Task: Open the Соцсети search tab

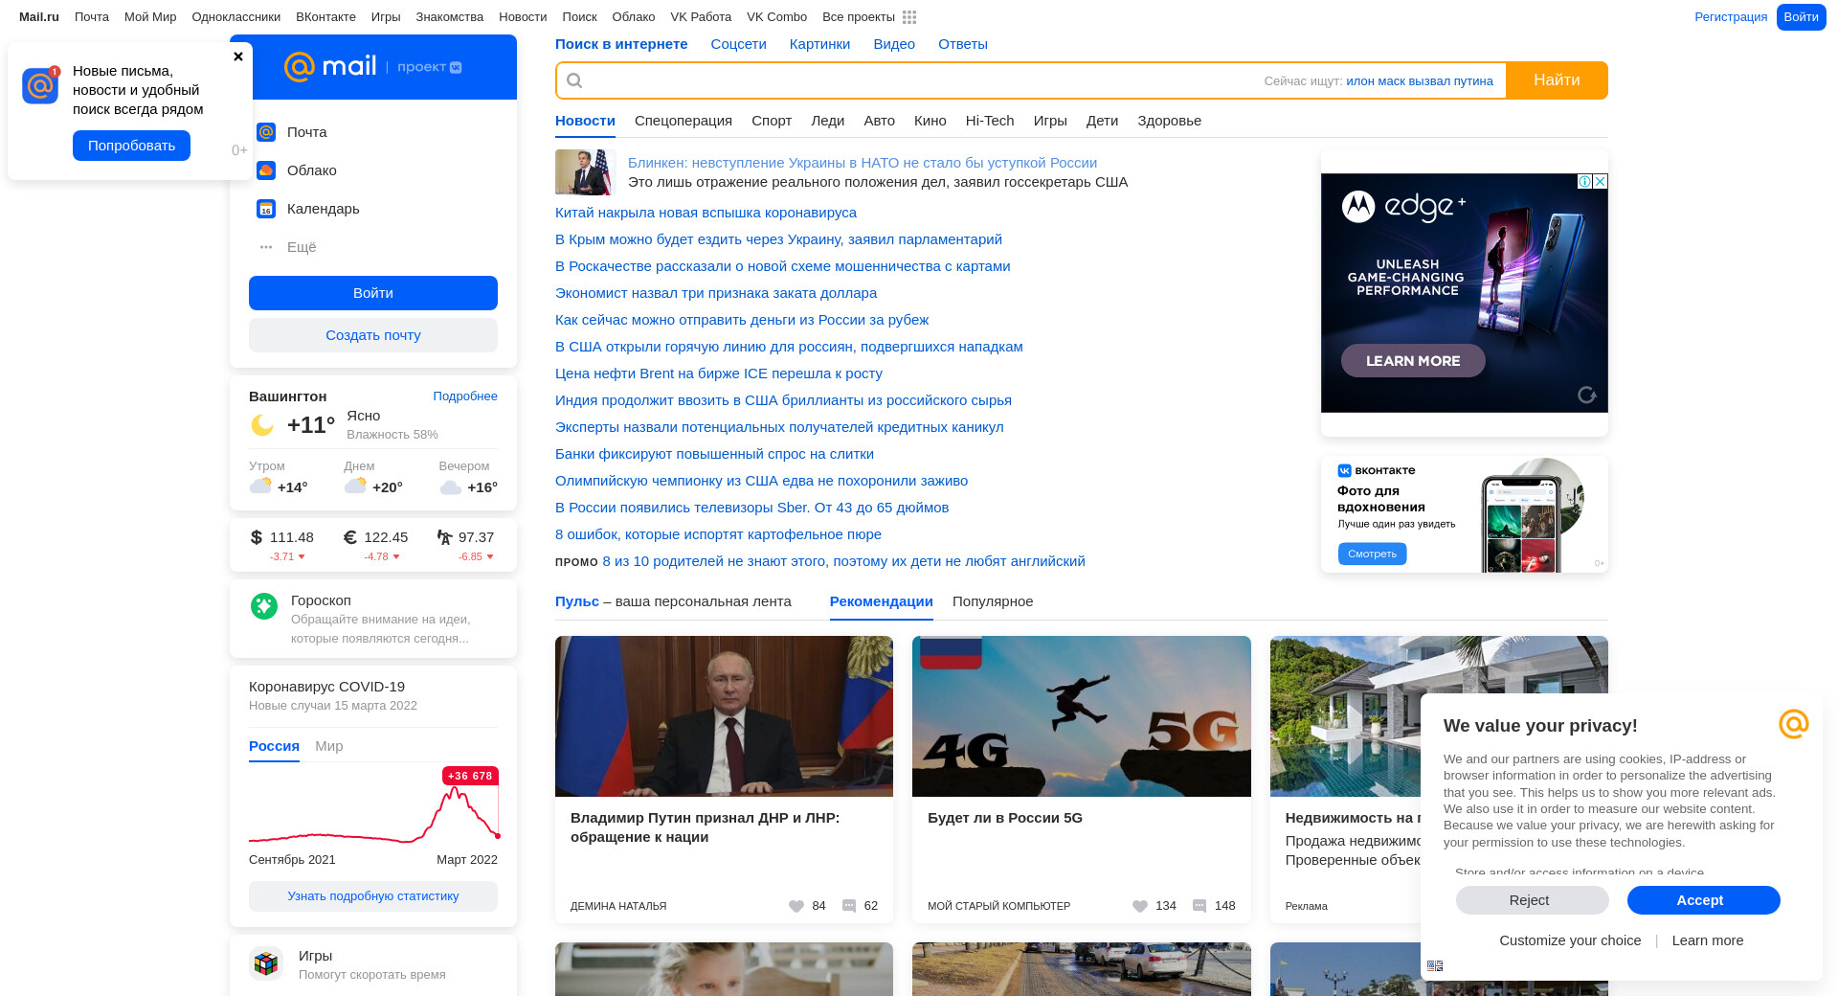Action: [738, 44]
